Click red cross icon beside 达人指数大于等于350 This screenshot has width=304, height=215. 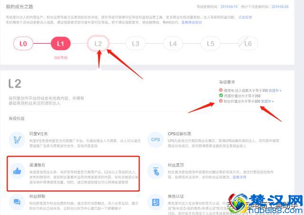(221, 90)
